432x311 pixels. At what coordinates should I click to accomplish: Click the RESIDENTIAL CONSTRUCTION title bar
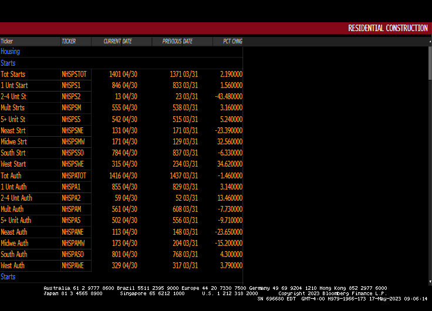pos(387,28)
